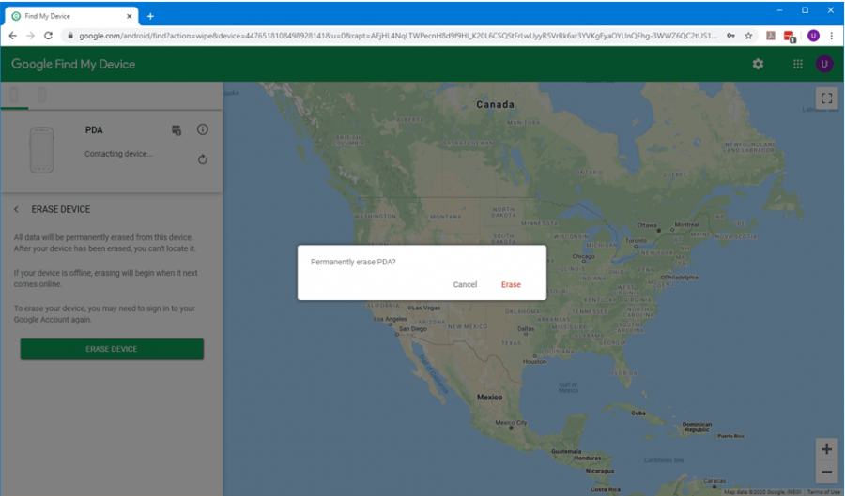Cancel the permanent erase dialog
845x496 pixels.
(x=465, y=285)
